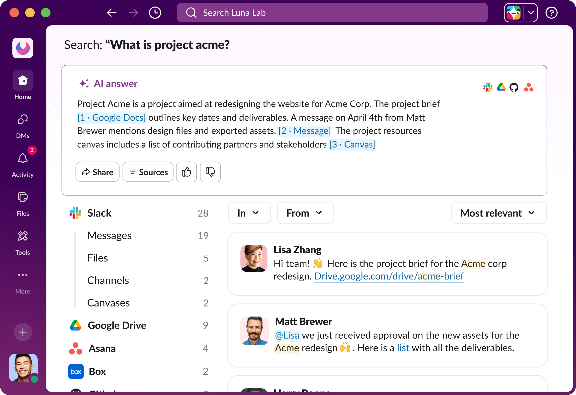Viewport: 576px width, 395px height.
Task: Open Files in the sidebar
Action: pos(23,197)
